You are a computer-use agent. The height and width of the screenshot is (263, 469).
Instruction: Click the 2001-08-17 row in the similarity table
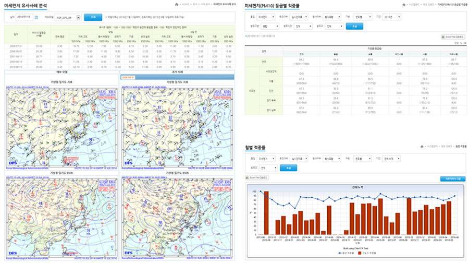pos(120,56)
